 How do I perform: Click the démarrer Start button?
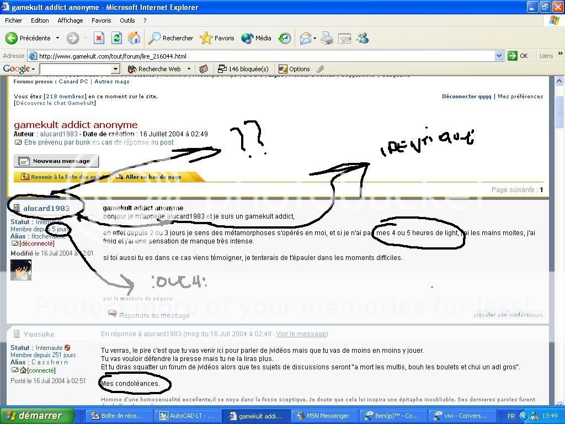coord(37,416)
